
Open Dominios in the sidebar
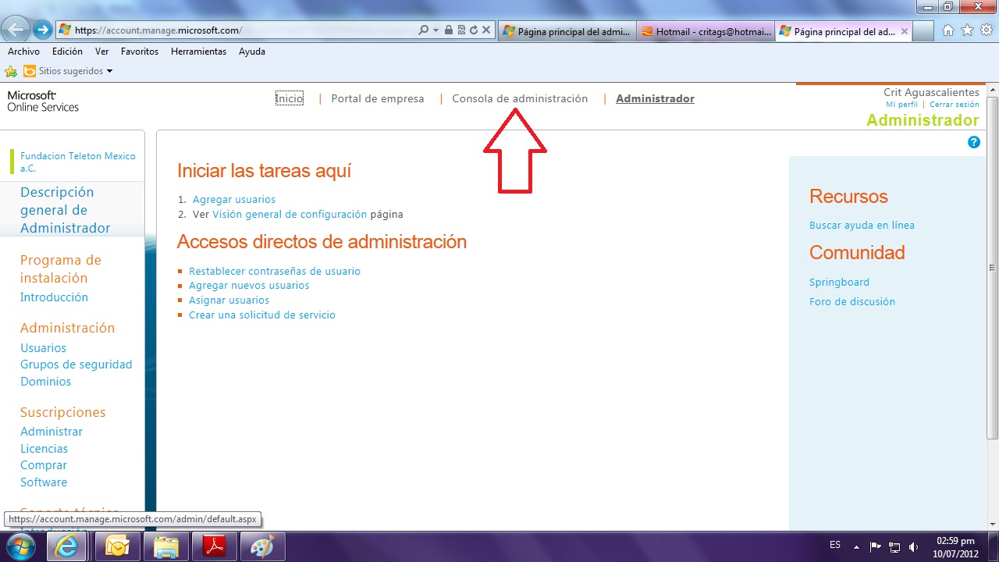(x=45, y=382)
